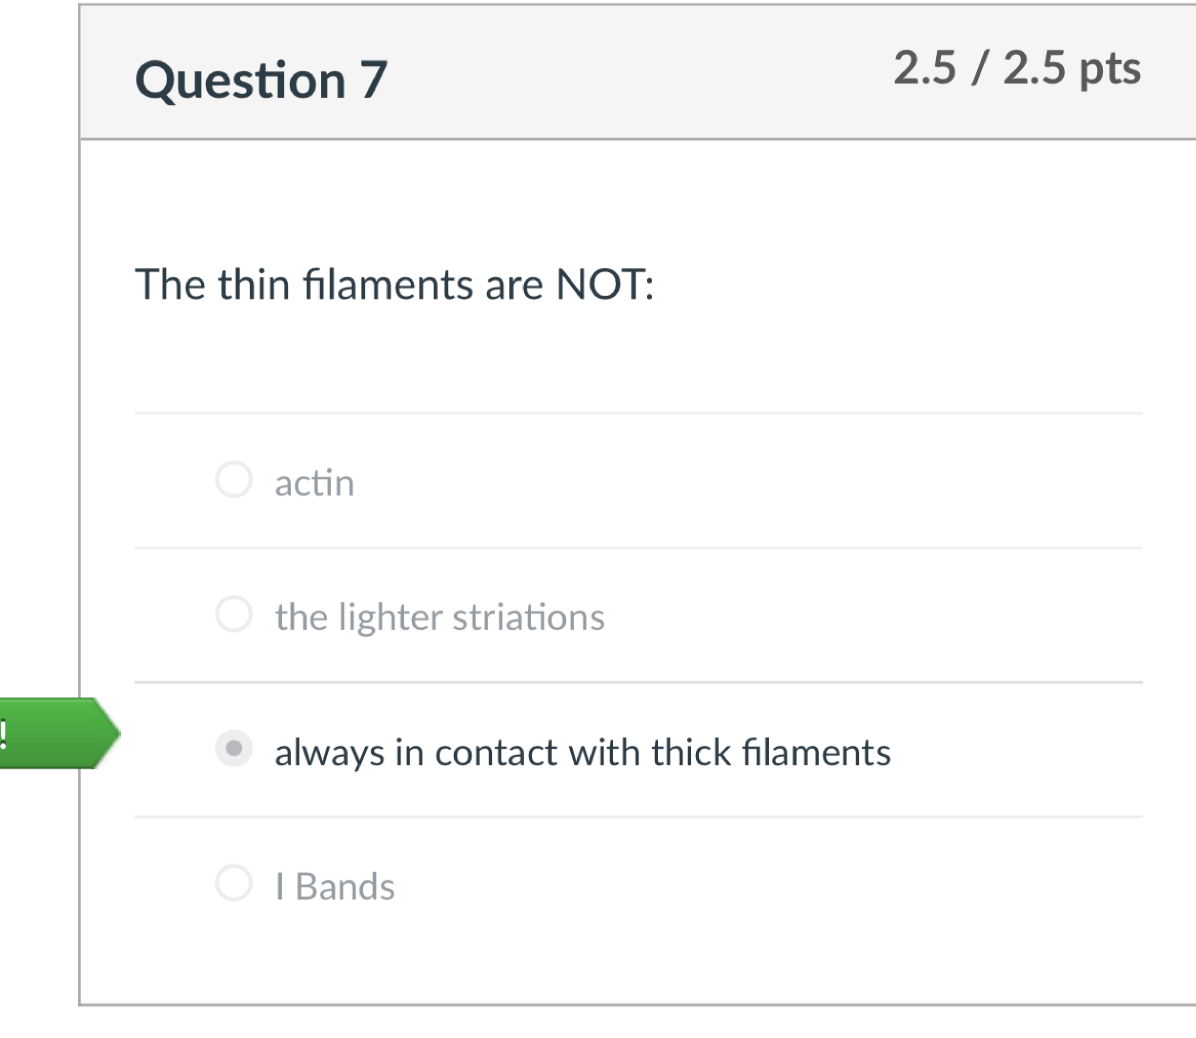Viewport: 1196px width, 1038px height.
Task: Click the empty radio circle next to actin
Action: [x=234, y=481]
